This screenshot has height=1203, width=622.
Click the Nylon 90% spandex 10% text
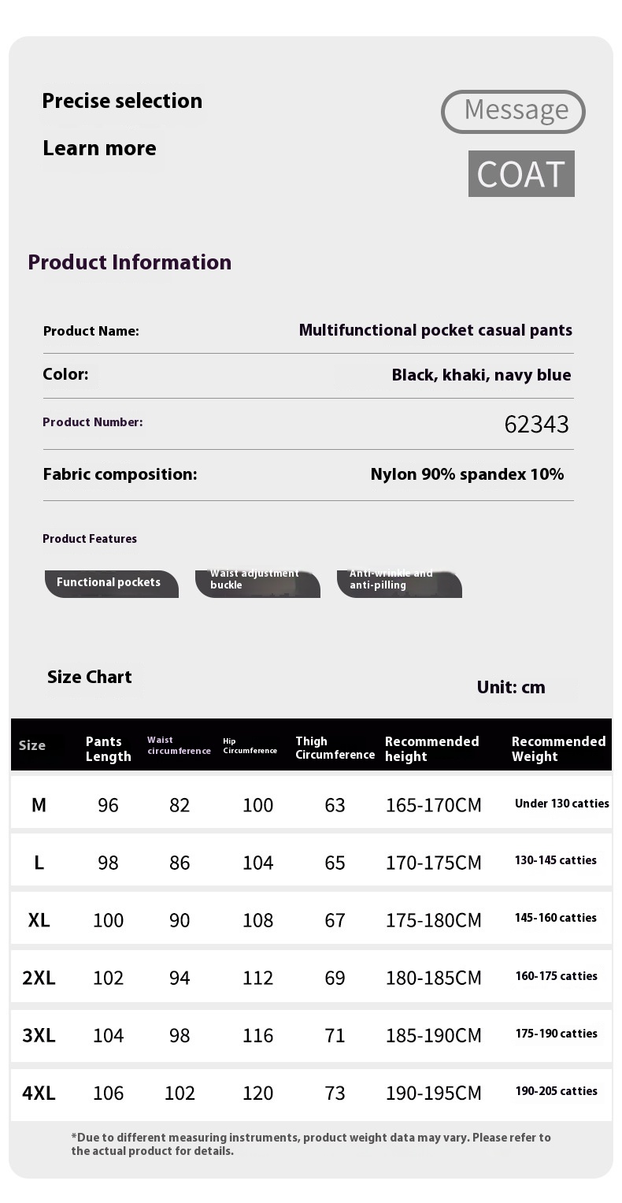click(x=467, y=474)
